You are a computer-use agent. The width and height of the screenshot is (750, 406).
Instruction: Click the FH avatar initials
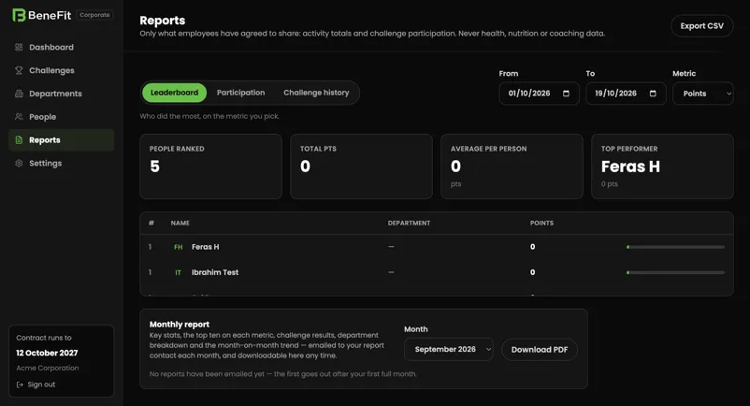[x=178, y=247]
